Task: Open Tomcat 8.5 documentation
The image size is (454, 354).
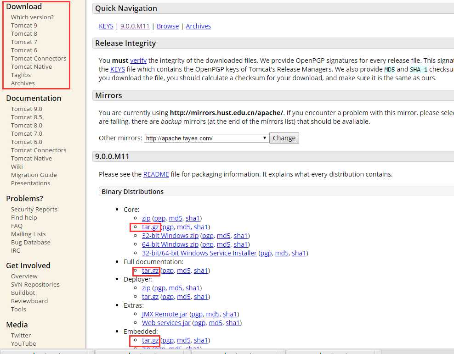Action: pos(27,117)
